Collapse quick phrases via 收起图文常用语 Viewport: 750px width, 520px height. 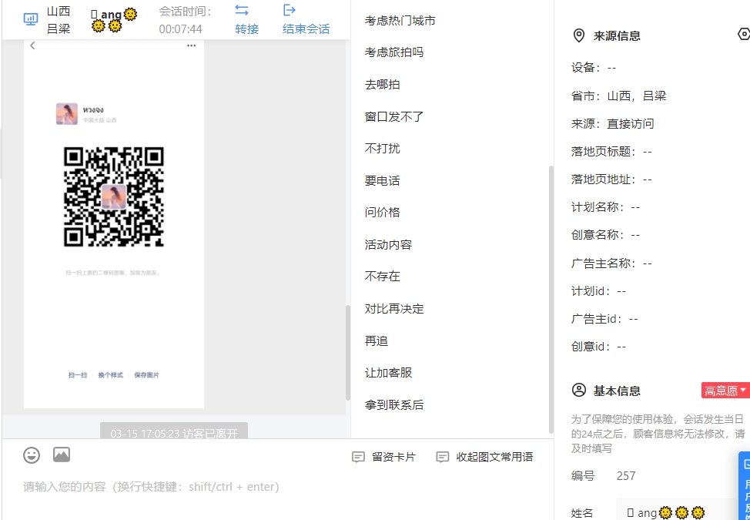point(484,457)
